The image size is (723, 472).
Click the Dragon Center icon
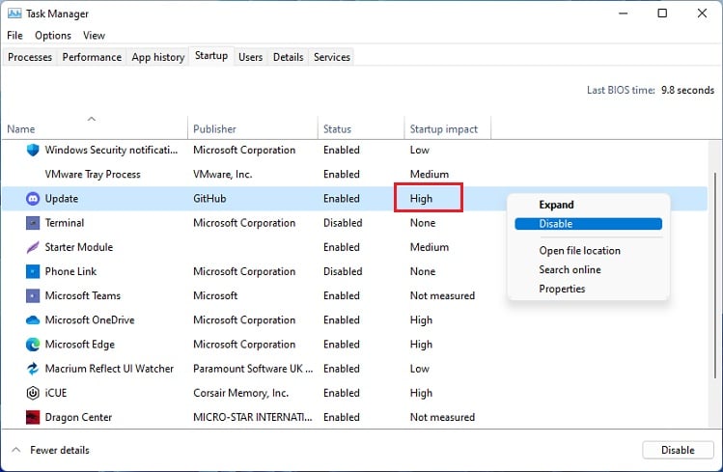(33, 417)
